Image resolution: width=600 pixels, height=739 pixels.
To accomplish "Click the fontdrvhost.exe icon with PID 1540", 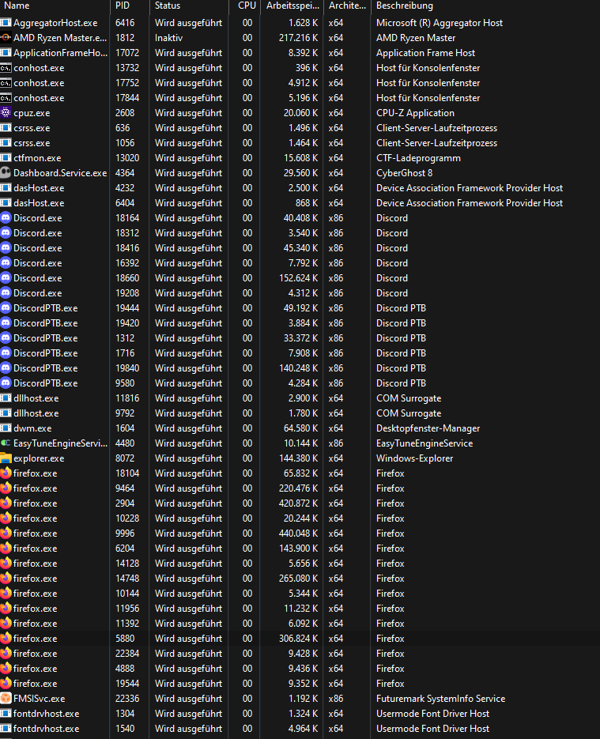I will [x=6, y=729].
